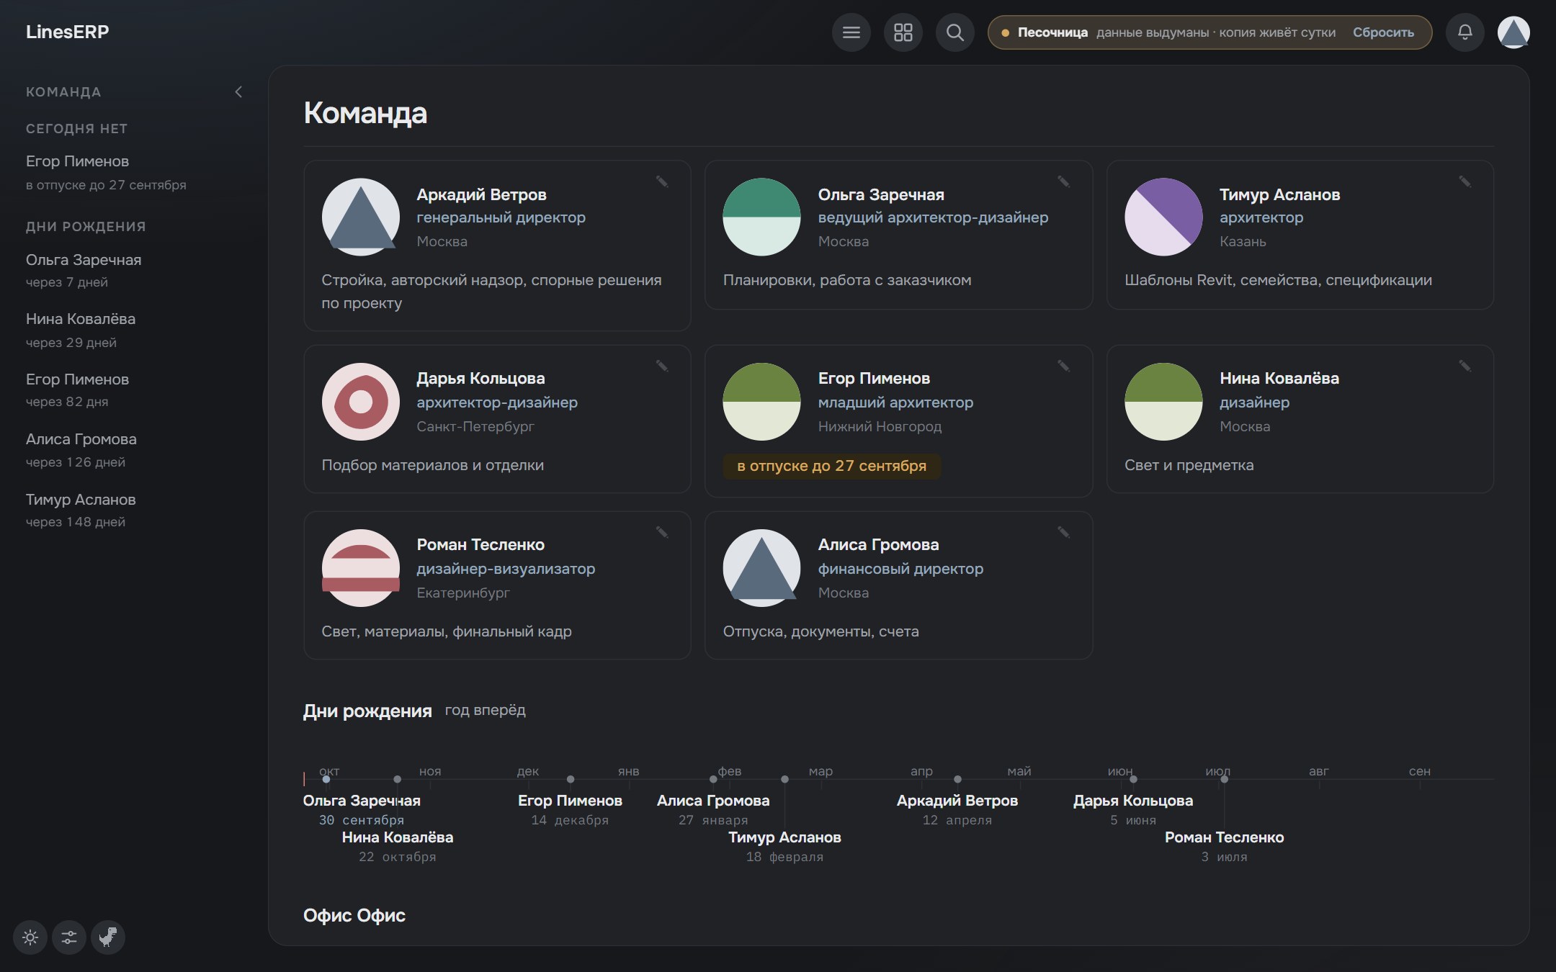Edit Ольга Заречная card with pencil icon
Screen dimensions: 1556x972
[x=1063, y=181]
